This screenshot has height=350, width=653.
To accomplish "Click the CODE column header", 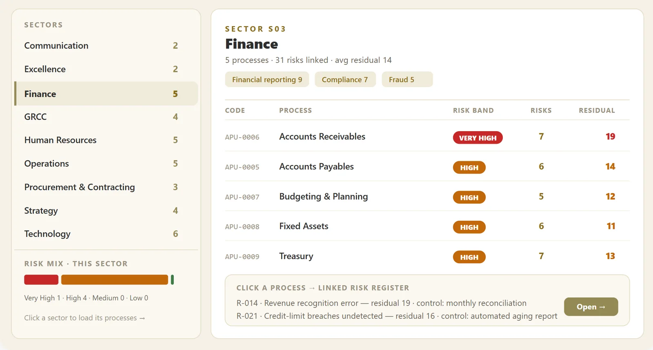I will point(235,110).
